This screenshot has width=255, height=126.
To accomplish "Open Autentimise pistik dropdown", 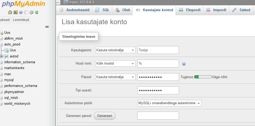I will [x=169, y=103].
